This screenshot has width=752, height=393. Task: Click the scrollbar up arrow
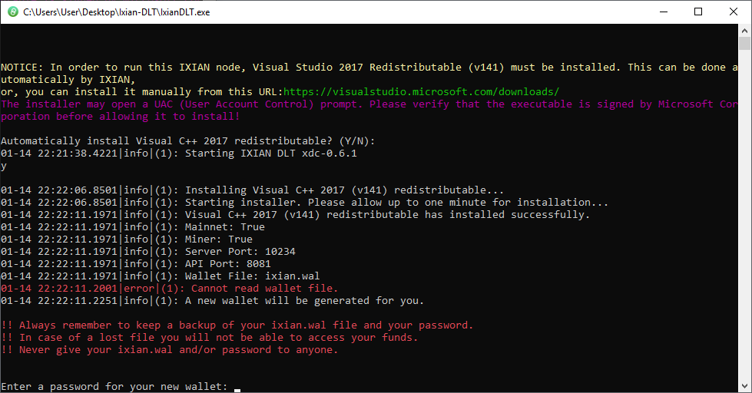coord(745,30)
